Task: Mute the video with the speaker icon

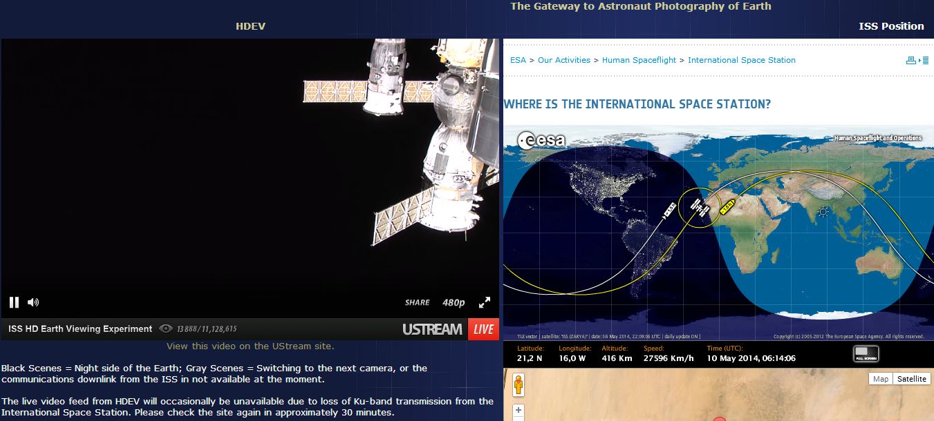Action: pyautogui.click(x=33, y=302)
